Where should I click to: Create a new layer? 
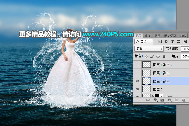[183, 100]
